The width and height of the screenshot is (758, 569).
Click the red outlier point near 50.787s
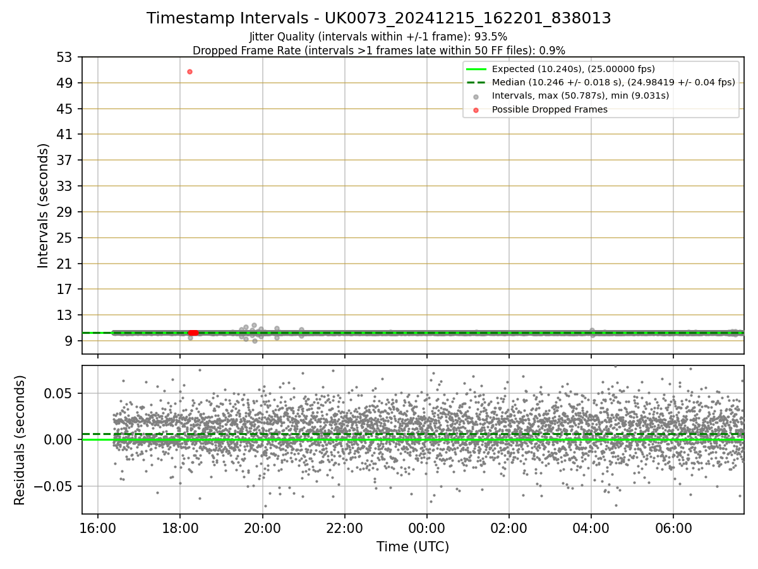coord(189,71)
